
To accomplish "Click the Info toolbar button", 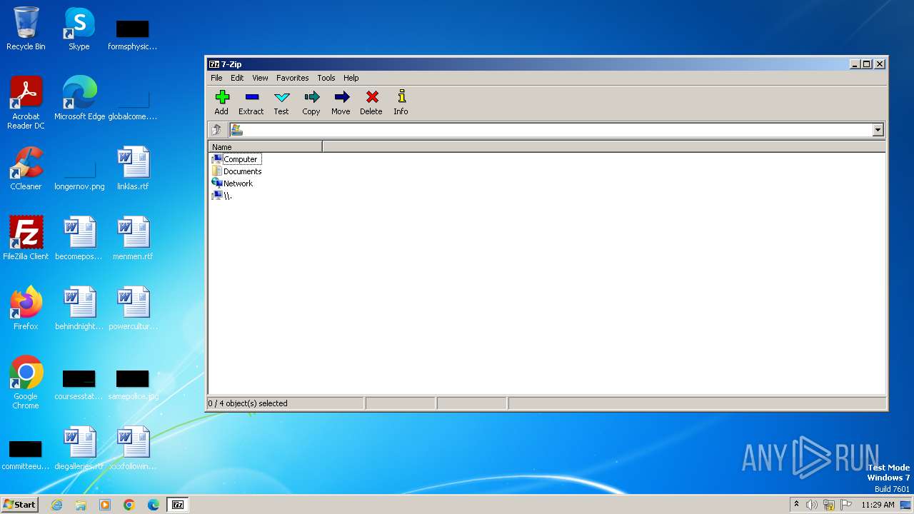I will [401, 103].
